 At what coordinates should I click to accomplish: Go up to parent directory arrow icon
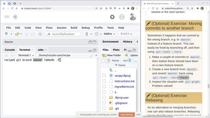pyautogui.click(x=111, y=70)
